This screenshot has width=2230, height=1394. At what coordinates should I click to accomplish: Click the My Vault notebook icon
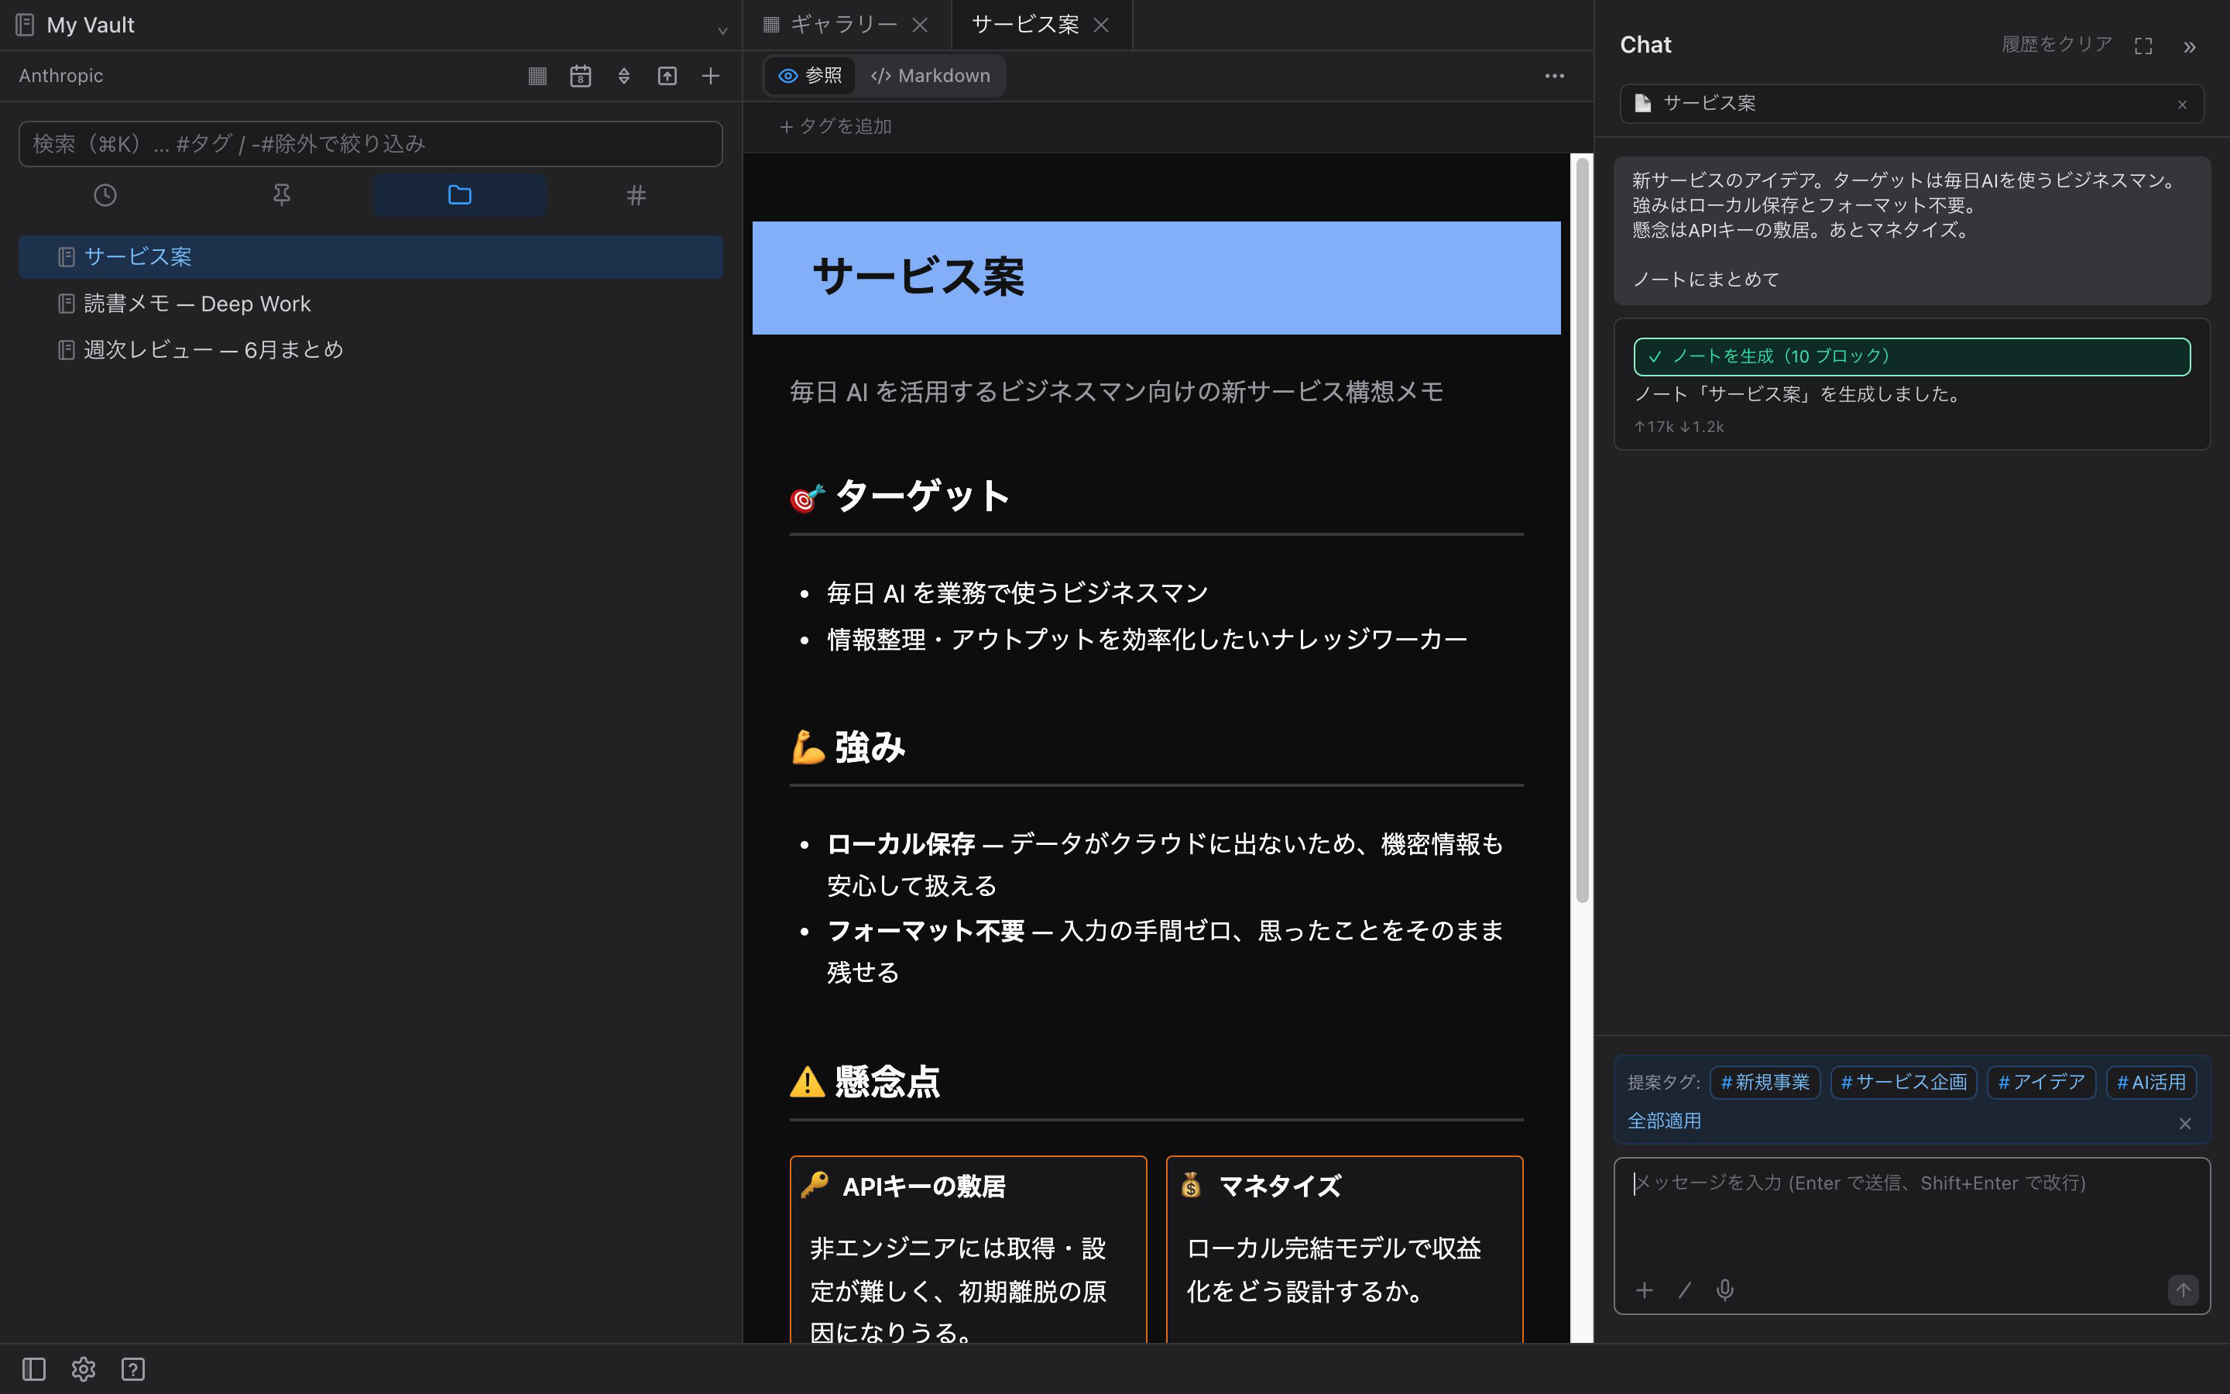click(26, 25)
